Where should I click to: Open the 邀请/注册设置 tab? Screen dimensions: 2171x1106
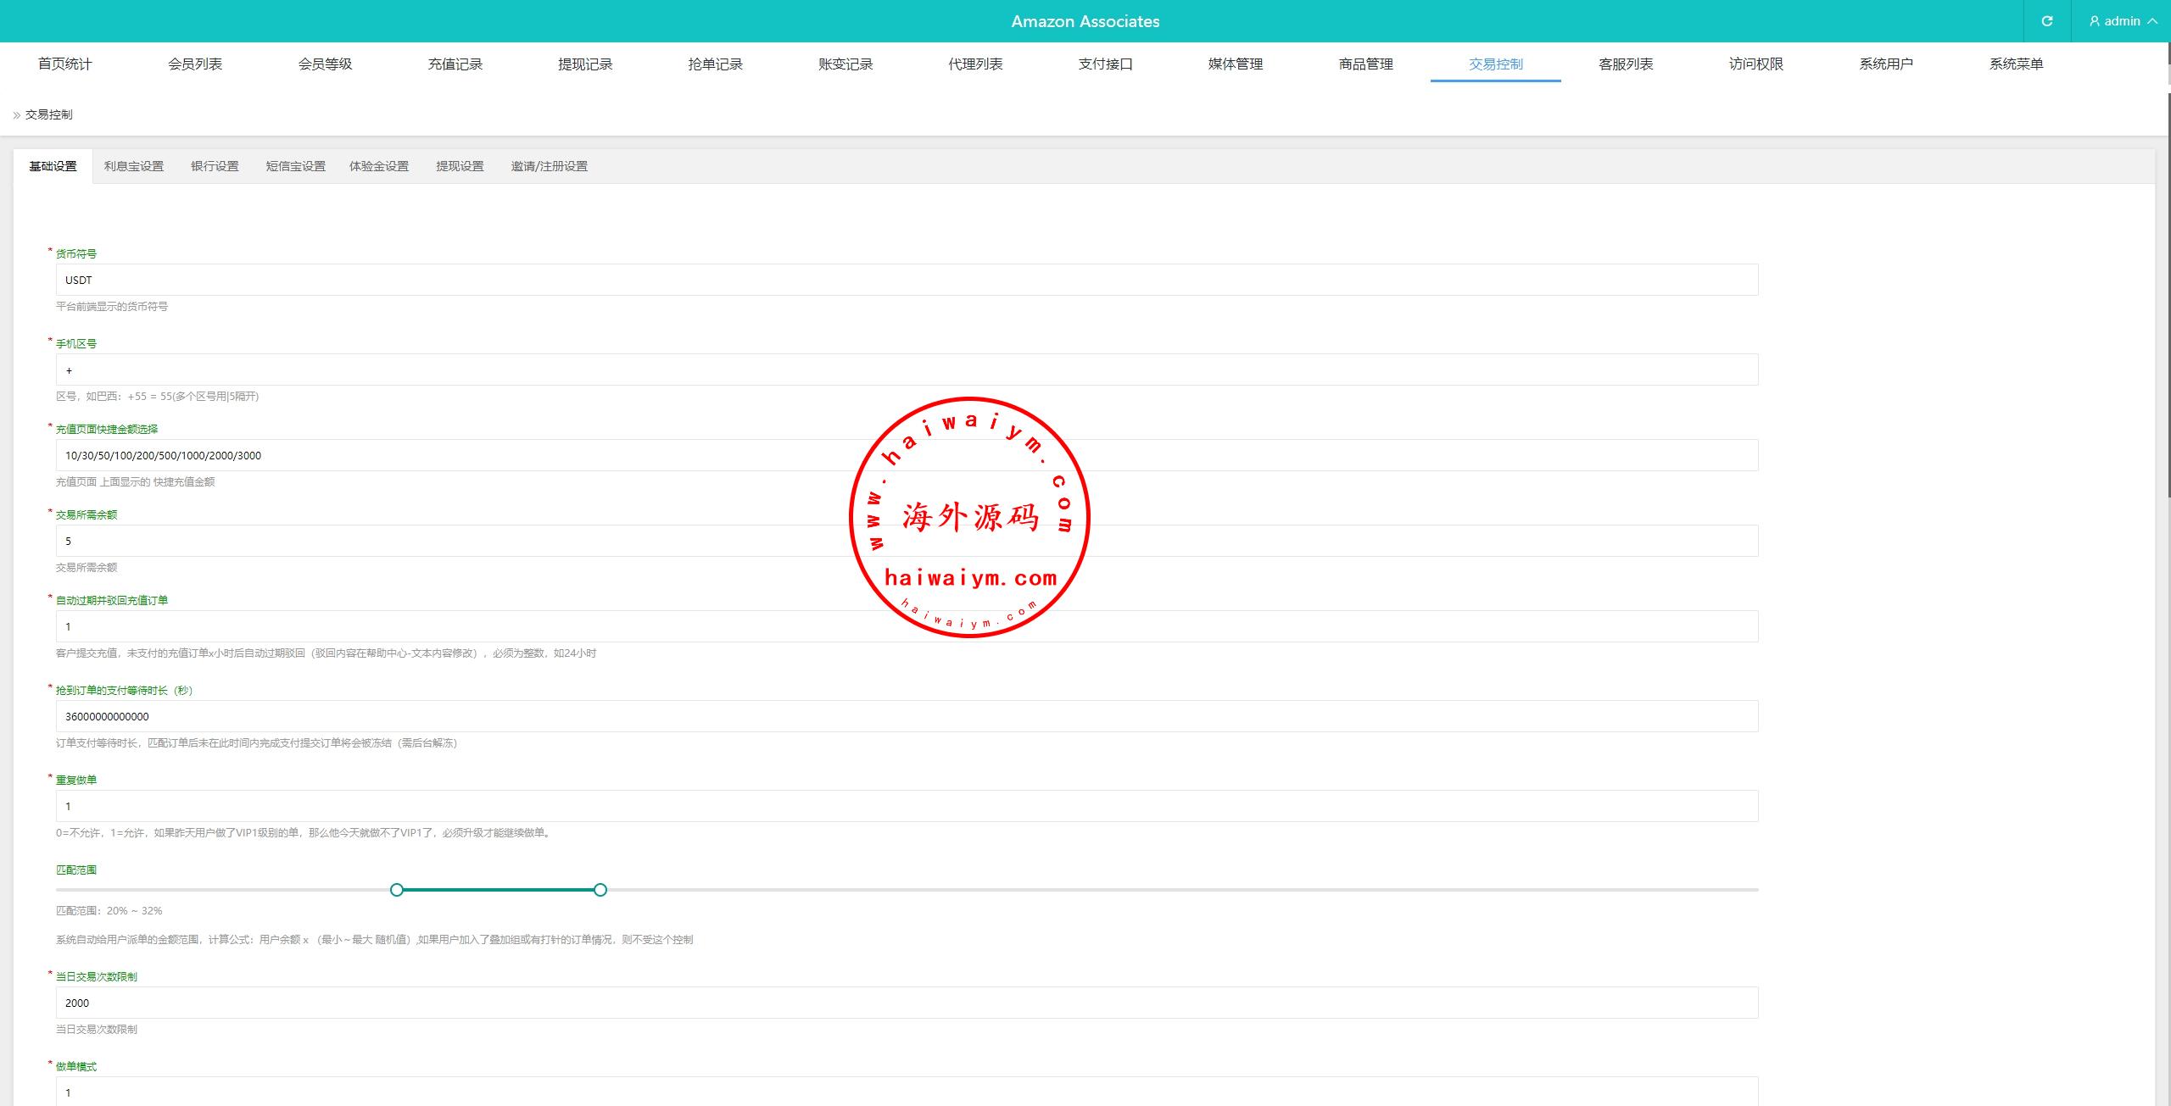[549, 166]
